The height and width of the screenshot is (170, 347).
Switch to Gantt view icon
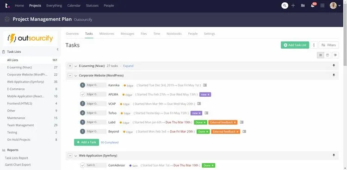(335, 55)
